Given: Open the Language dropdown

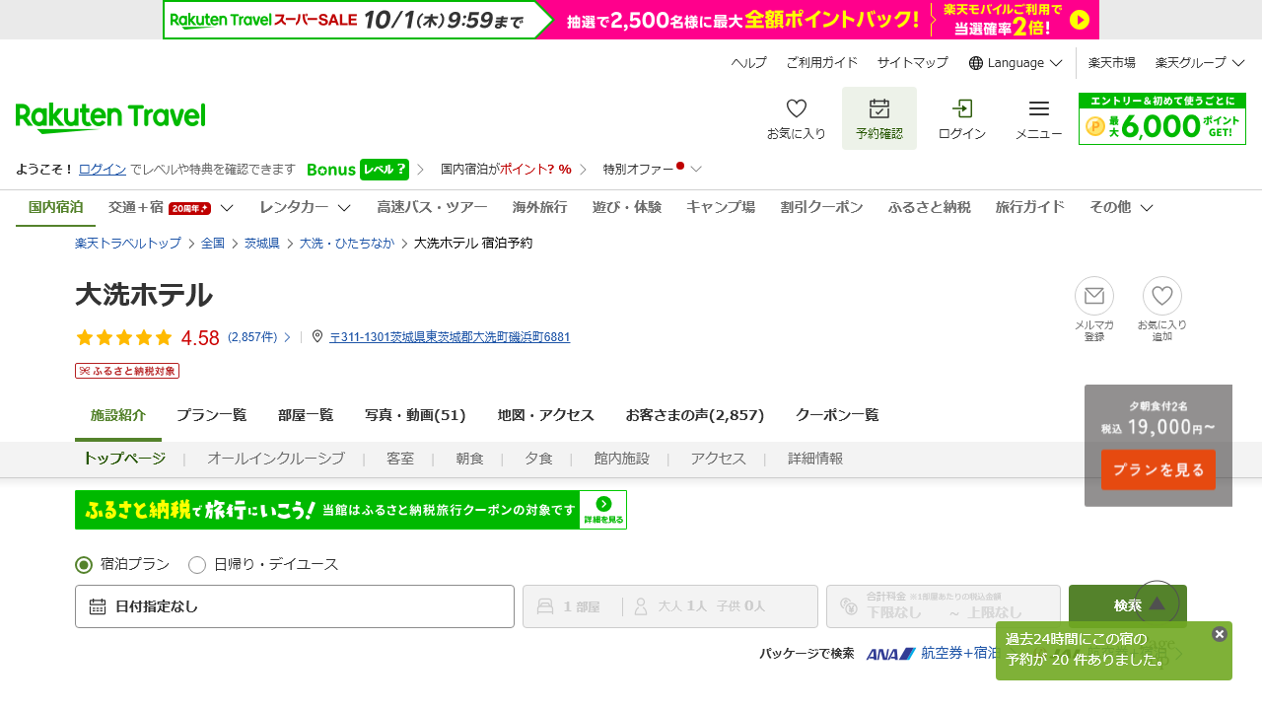Looking at the screenshot, I should (x=1016, y=63).
